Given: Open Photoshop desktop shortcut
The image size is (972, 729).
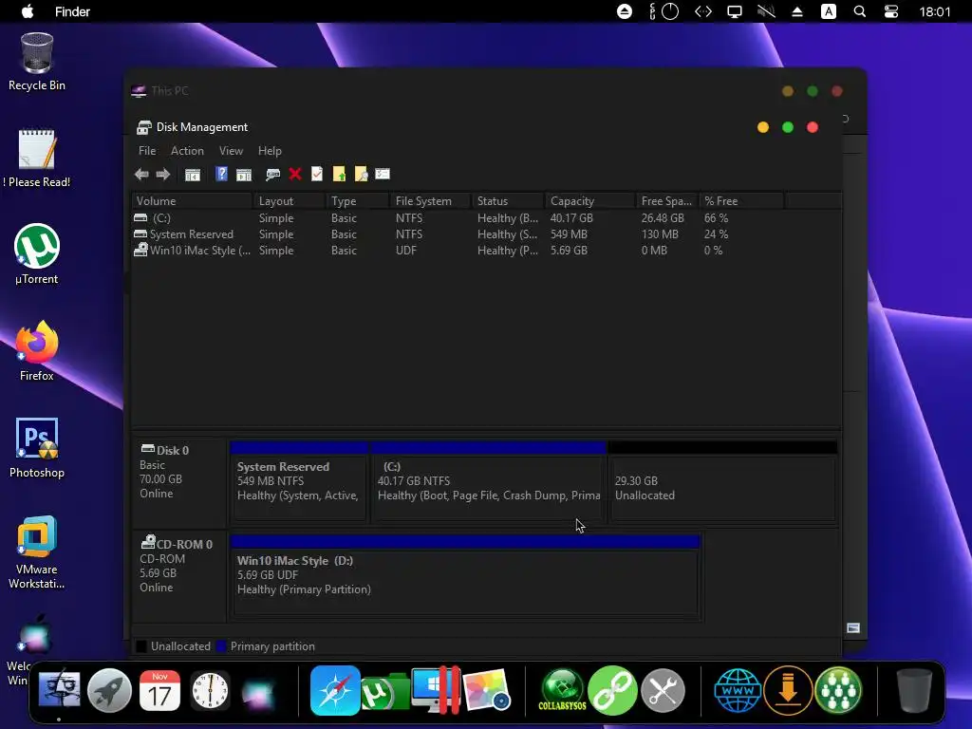Looking at the screenshot, I should pyautogui.click(x=37, y=448).
